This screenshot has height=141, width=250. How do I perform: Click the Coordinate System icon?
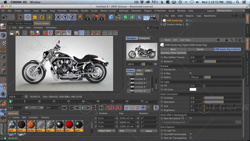[x=79, y=17]
